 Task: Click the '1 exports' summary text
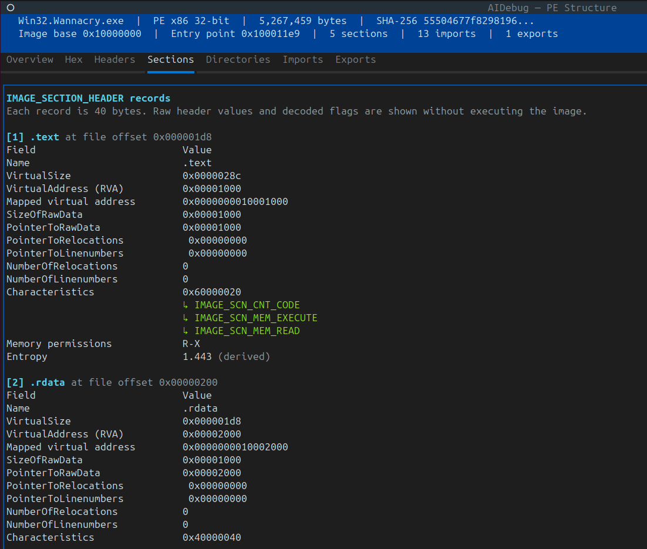point(532,34)
